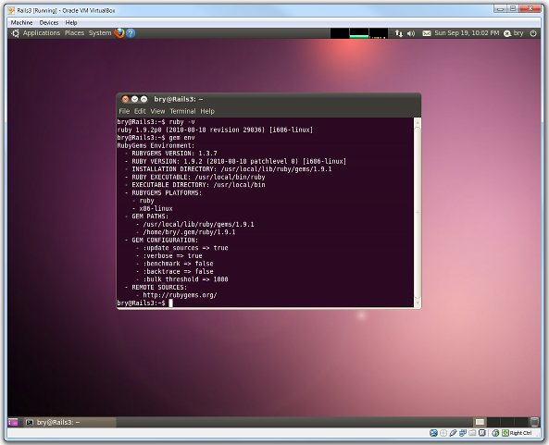This screenshot has height=445, width=549.
Task: Click the http://rubygems.org/ text
Action: click(x=180, y=295)
